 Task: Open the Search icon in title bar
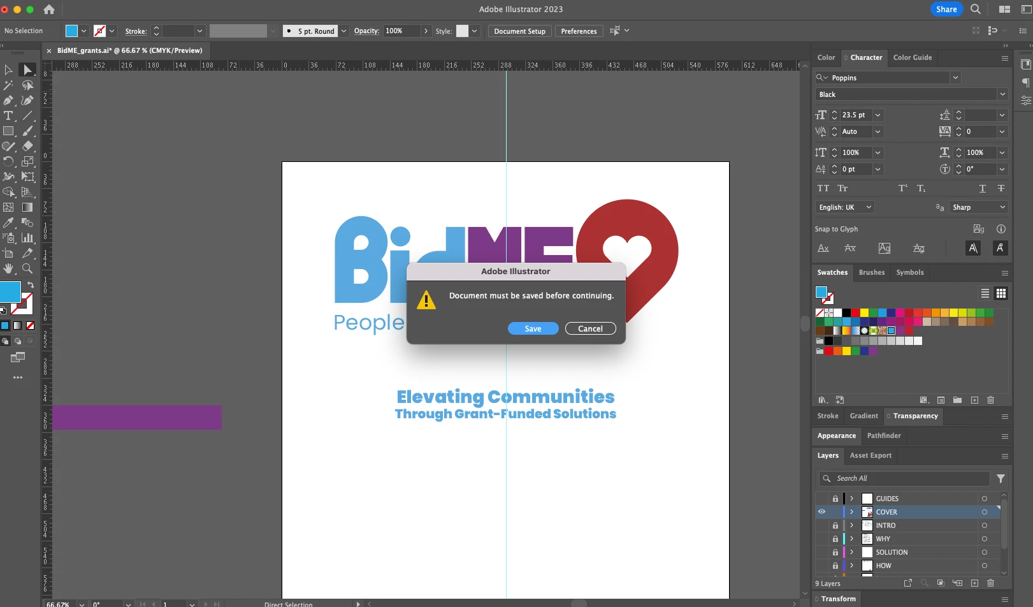(976, 9)
